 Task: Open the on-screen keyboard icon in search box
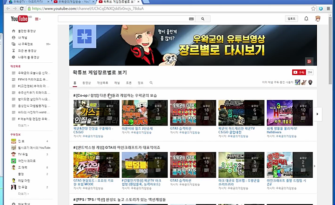pyautogui.click(x=191, y=19)
